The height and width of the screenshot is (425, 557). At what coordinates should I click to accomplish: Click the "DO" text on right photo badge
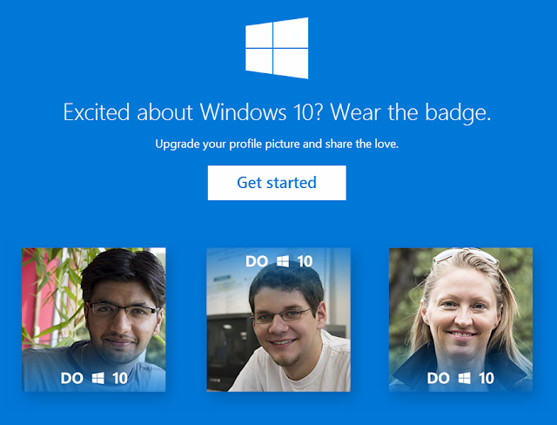coord(439,378)
